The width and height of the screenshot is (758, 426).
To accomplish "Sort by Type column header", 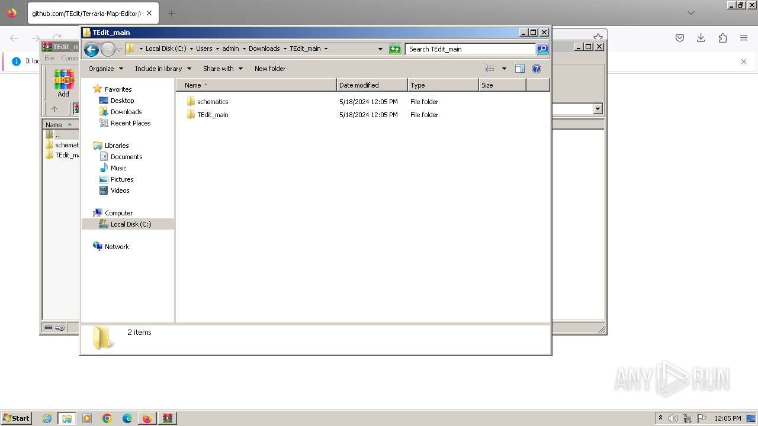I will [443, 85].
